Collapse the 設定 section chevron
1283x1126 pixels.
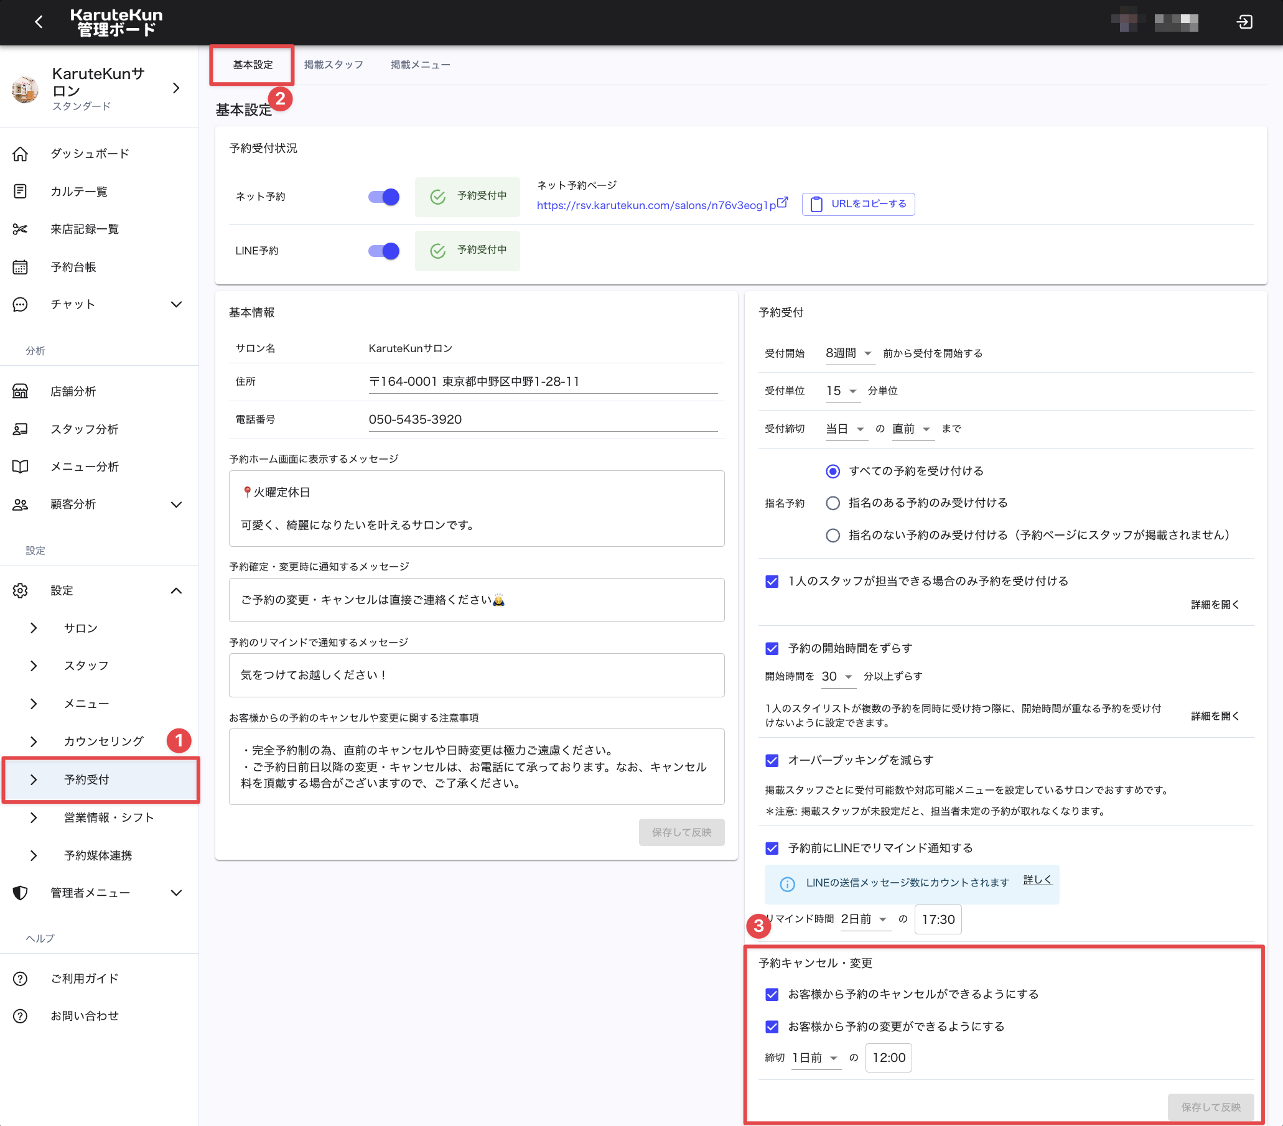tap(176, 590)
